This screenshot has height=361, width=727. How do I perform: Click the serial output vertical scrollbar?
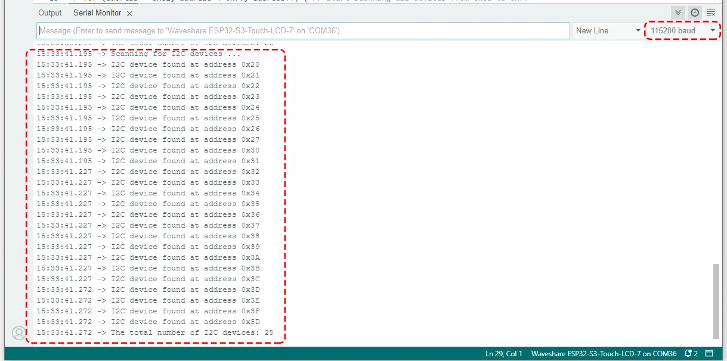tap(716, 301)
